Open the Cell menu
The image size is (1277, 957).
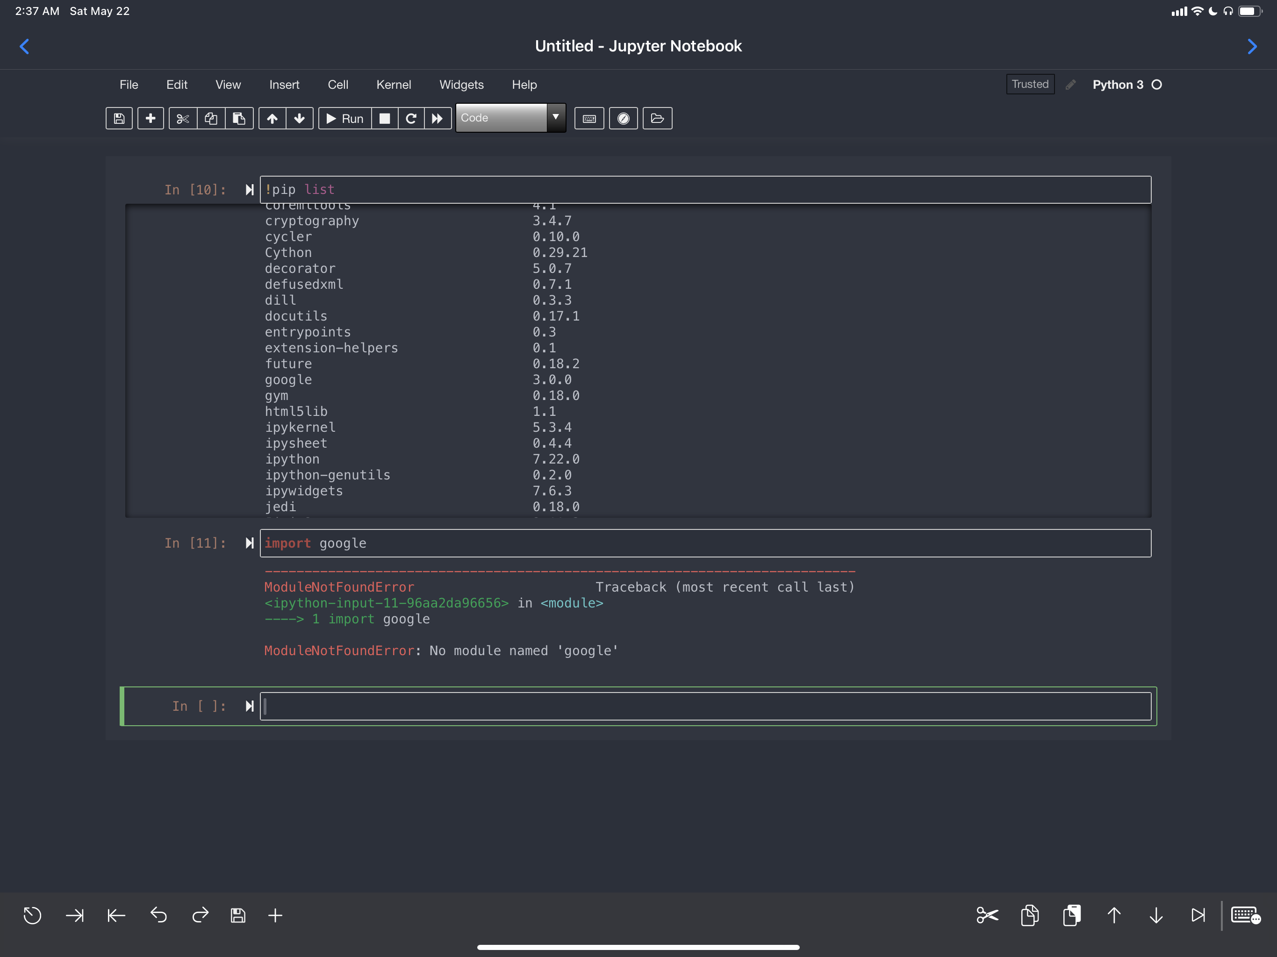coord(338,84)
